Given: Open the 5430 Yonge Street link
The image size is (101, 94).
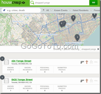Looking at the screenshot, I should pos(22,80).
